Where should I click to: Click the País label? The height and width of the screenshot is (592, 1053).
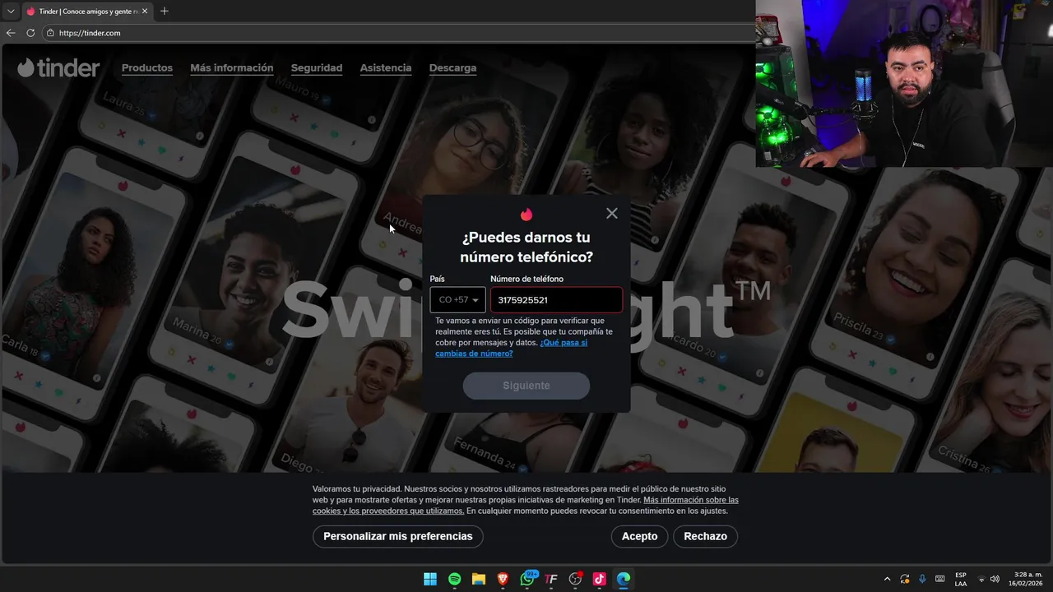tap(437, 279)
